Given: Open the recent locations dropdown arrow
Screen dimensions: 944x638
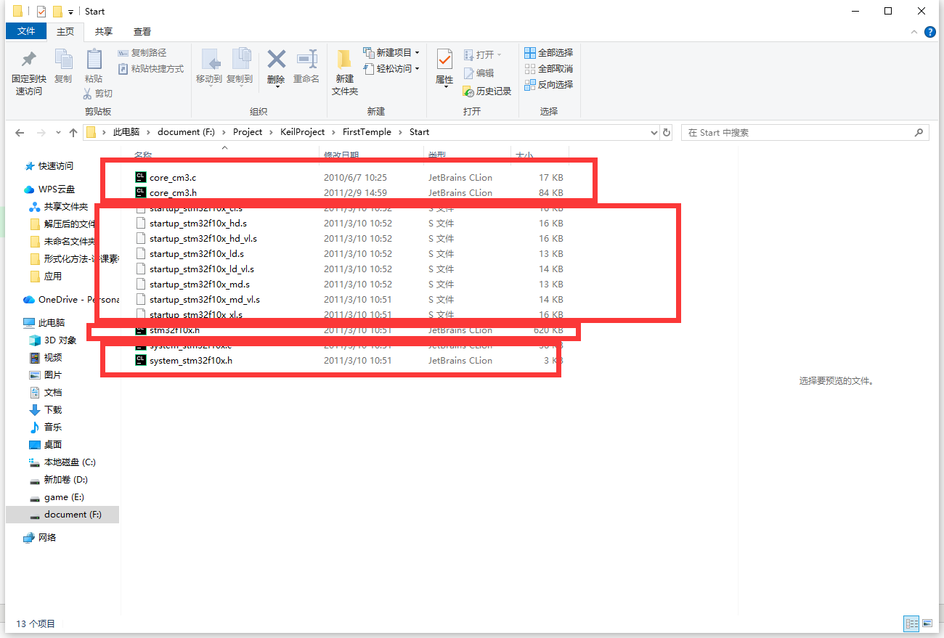Looking at the screenshot, I should 57,134.
